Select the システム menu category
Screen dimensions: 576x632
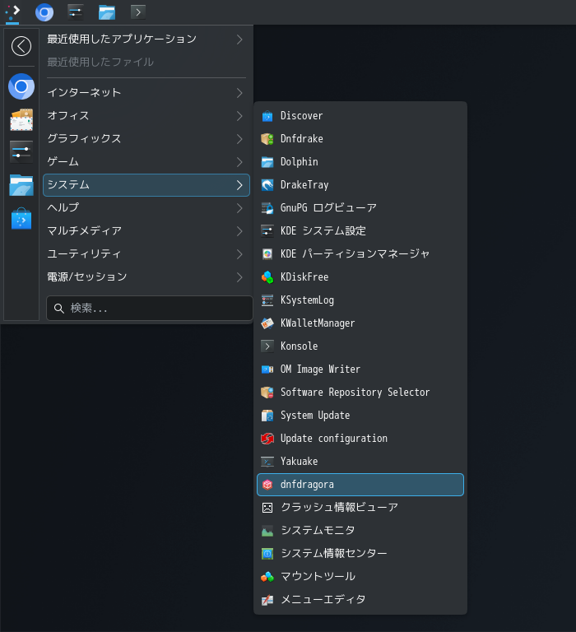coord(146,185)
